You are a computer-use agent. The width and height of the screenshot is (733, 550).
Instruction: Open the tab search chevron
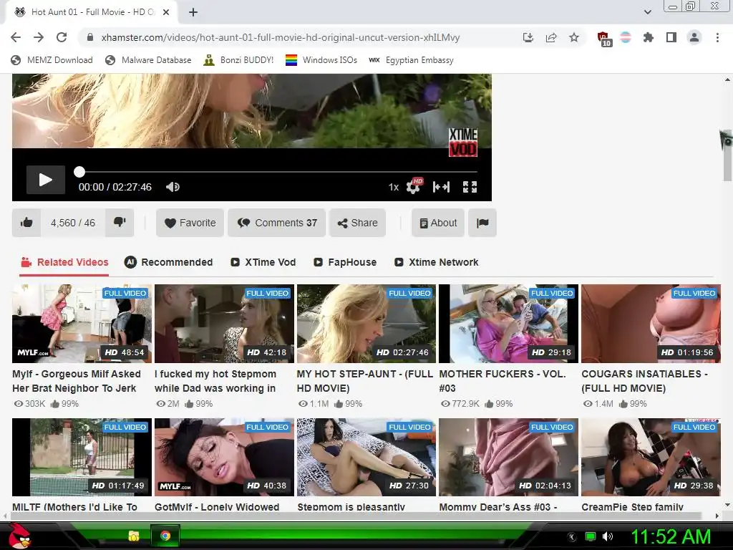click(647, 12)
